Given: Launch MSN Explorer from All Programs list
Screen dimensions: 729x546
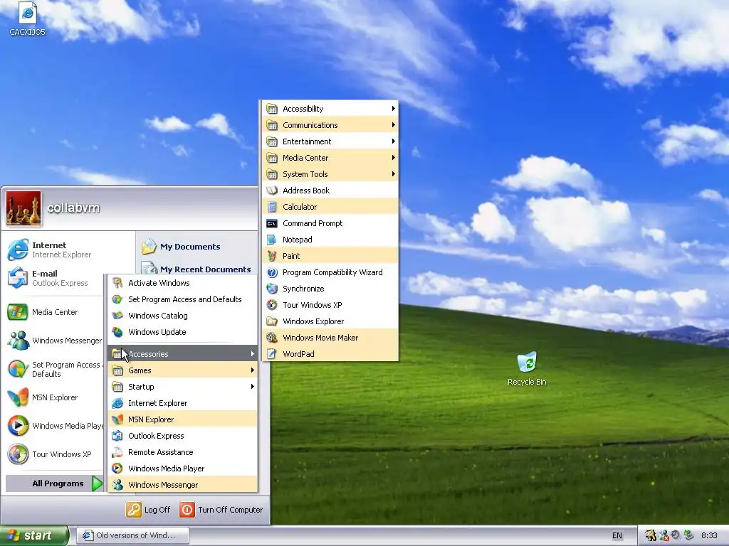Looking at the screenshot, I should click(183, 419).
